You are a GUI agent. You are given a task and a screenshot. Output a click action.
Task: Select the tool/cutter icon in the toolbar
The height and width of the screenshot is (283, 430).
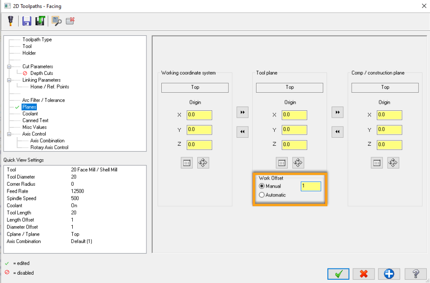10,20
